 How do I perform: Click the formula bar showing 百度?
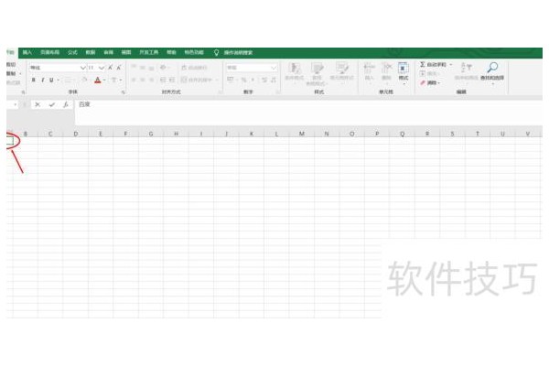point(308,113)
